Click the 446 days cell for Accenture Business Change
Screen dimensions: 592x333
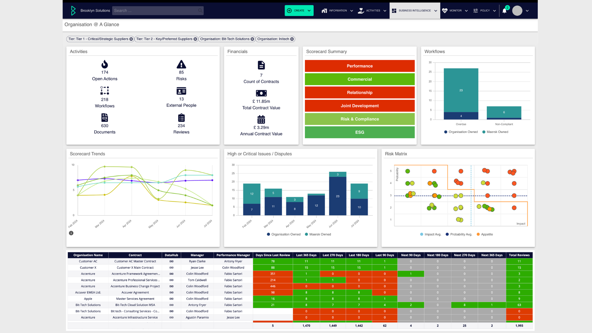pos(273,286)
